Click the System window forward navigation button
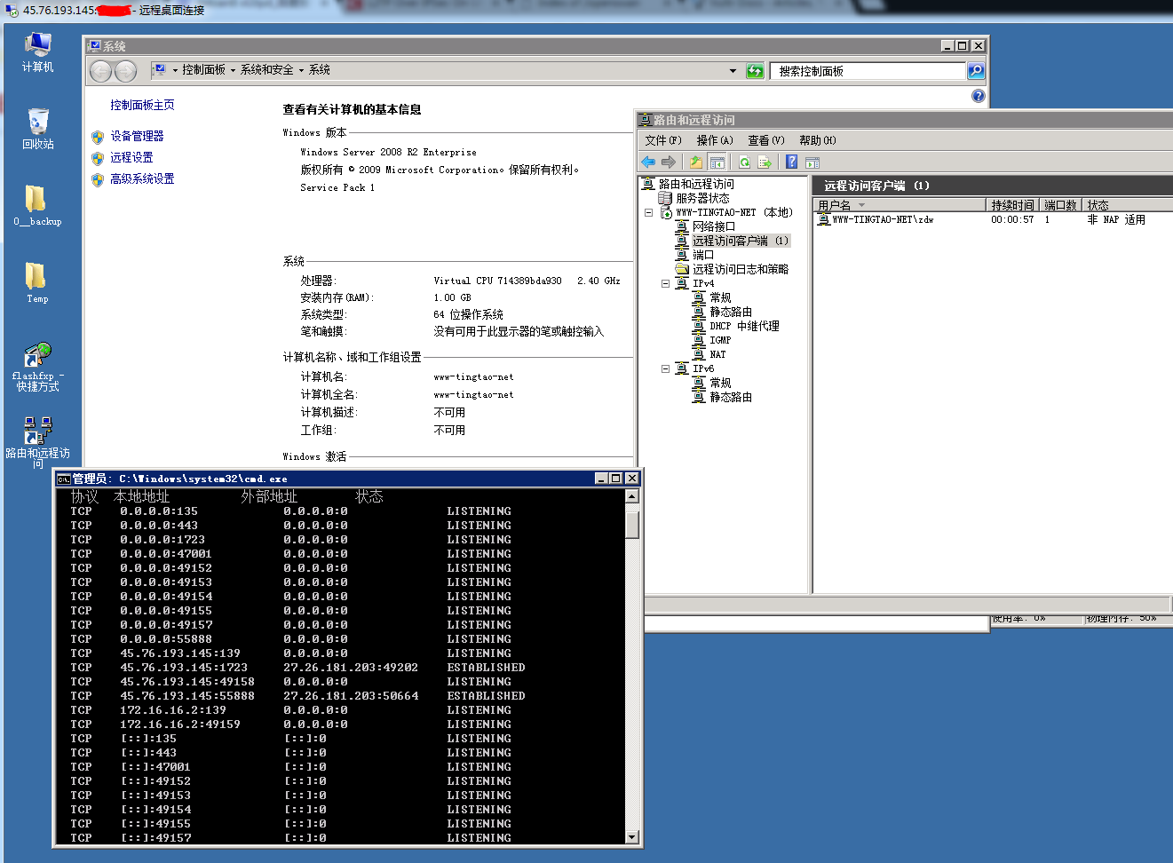 (126, 71)
